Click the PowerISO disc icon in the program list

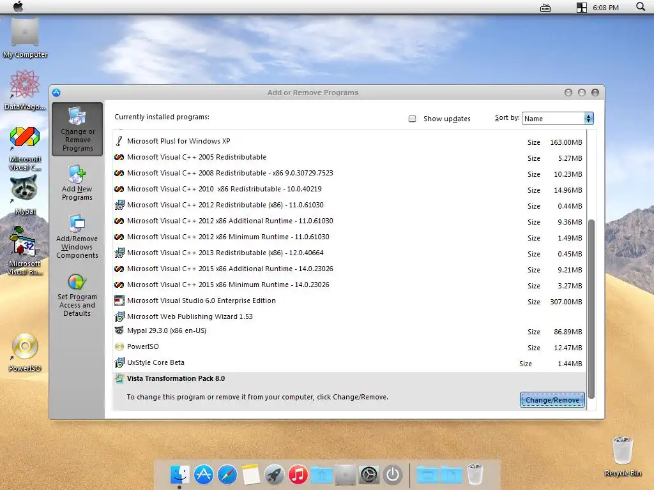pos(119,346)
